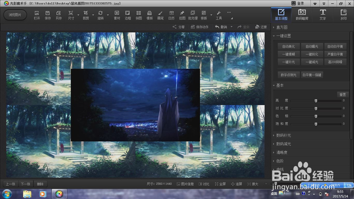Screen dimensions: 354x199
Task: Click the 原大 (Original Size) icon
Action: click(x=253, y=184)
